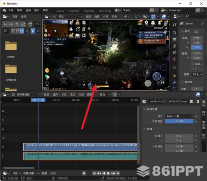
Task: Click the 00:02+02 playhead marker
Action: (x=38, y=100)
